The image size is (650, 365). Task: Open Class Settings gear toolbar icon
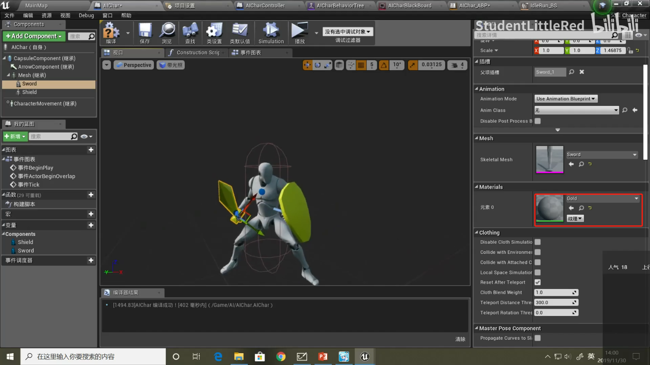[214, 33]
